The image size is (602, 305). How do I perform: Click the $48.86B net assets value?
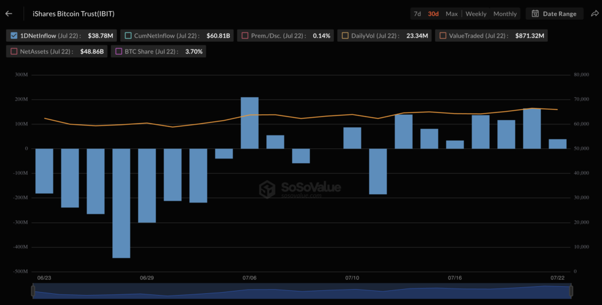92,51
